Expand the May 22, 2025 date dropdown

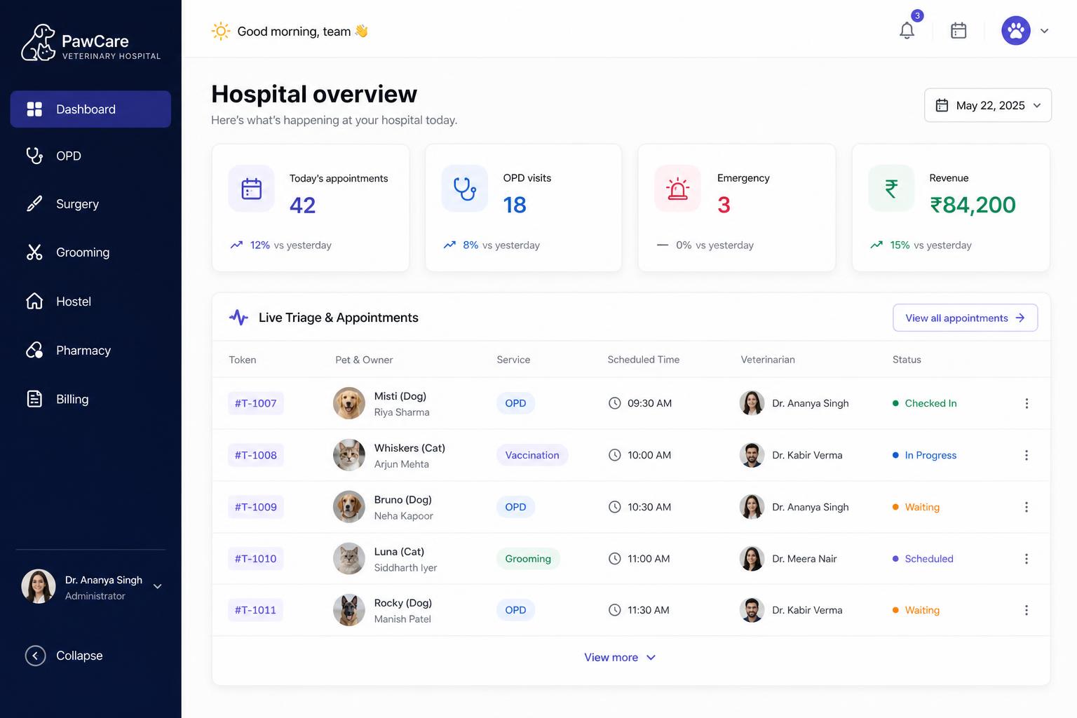pos(988,105)
